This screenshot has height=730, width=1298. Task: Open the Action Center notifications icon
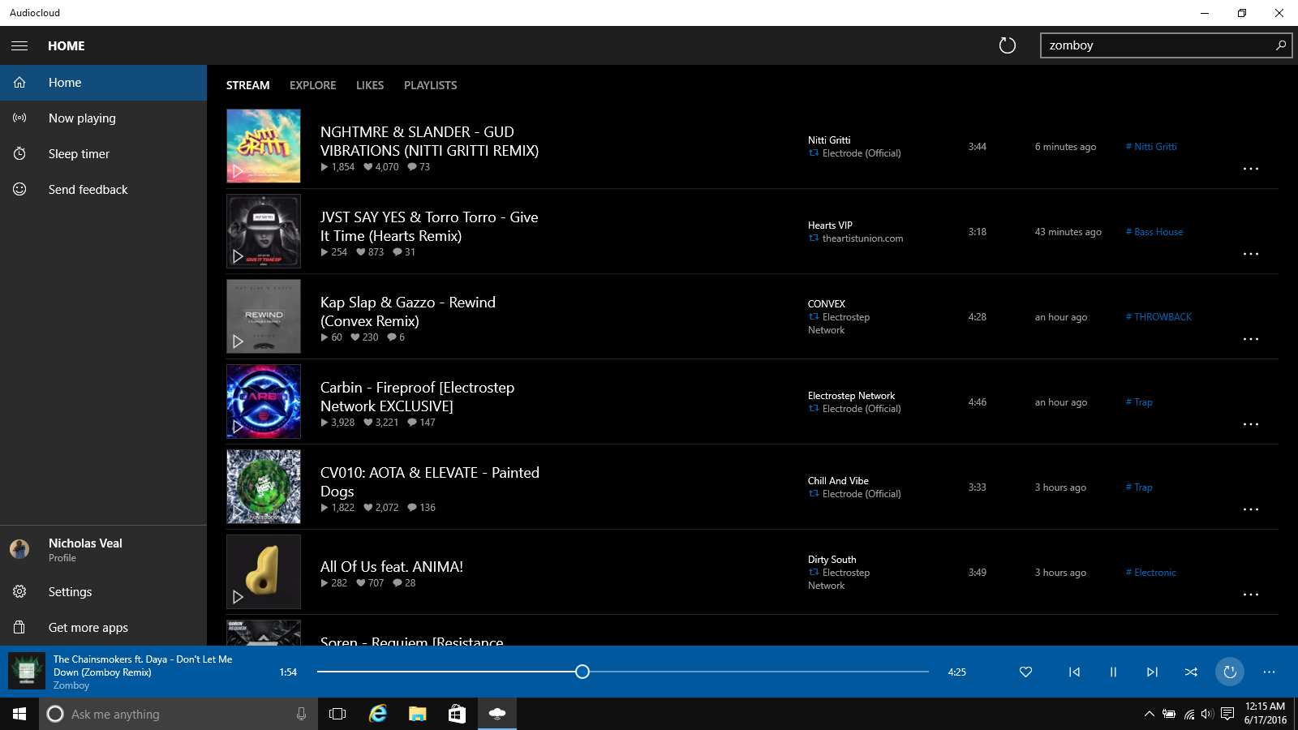(1227, 714)
